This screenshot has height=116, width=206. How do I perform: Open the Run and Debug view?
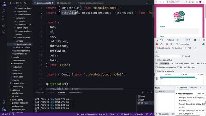pyautogui.click(x=4, y=25)
